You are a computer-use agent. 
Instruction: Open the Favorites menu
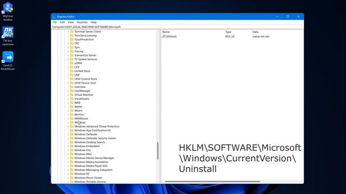[x=82, y=22]
